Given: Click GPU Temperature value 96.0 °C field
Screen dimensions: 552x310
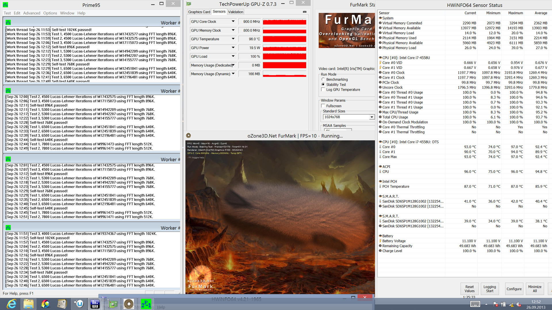Looking at the screenshot, I should [250, 39].
